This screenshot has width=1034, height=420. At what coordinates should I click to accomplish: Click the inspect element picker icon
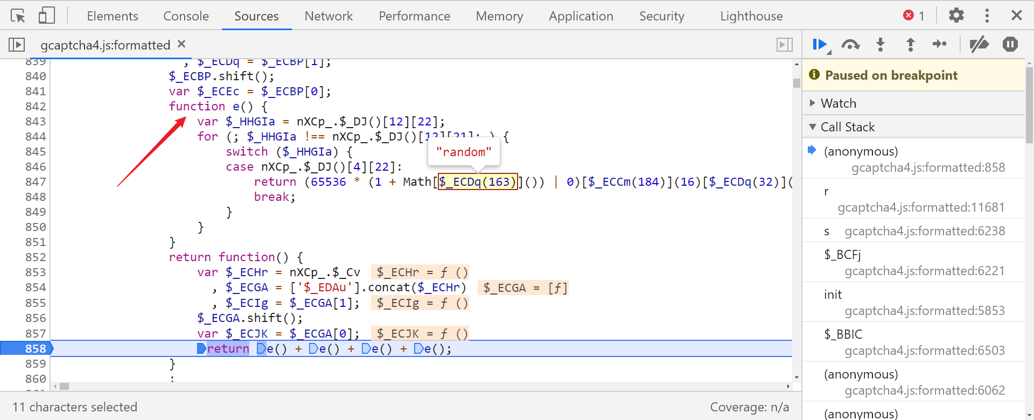(x=18, y=16)
